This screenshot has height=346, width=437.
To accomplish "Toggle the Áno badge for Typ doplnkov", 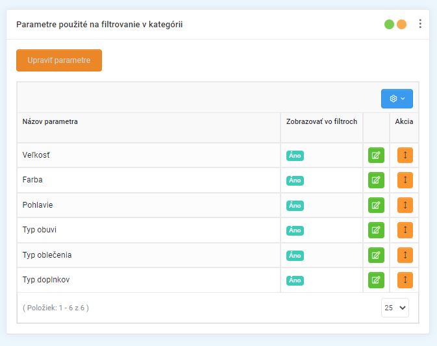I will click(295, 280).
